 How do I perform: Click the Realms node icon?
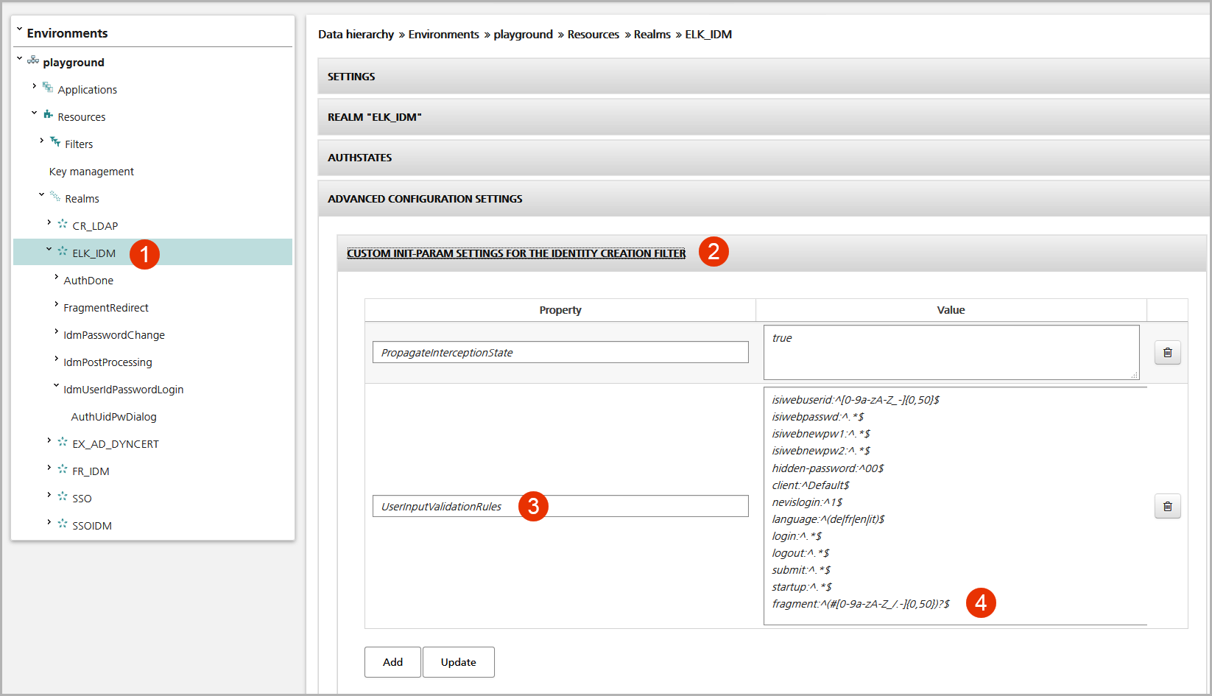click(x=55, y=197)
